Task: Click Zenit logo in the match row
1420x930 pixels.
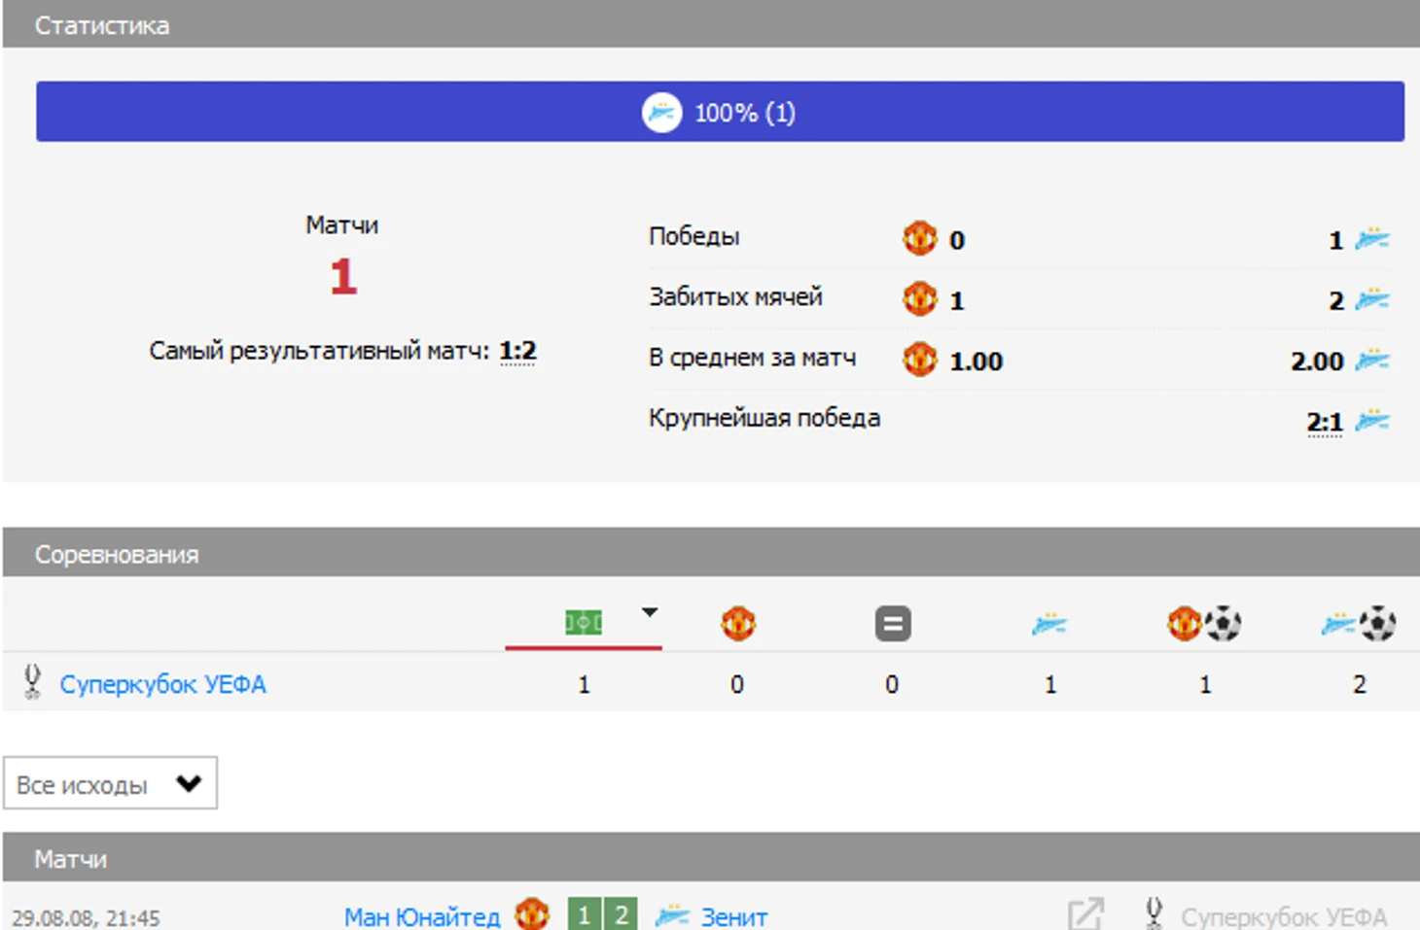Action: [672, 915]
